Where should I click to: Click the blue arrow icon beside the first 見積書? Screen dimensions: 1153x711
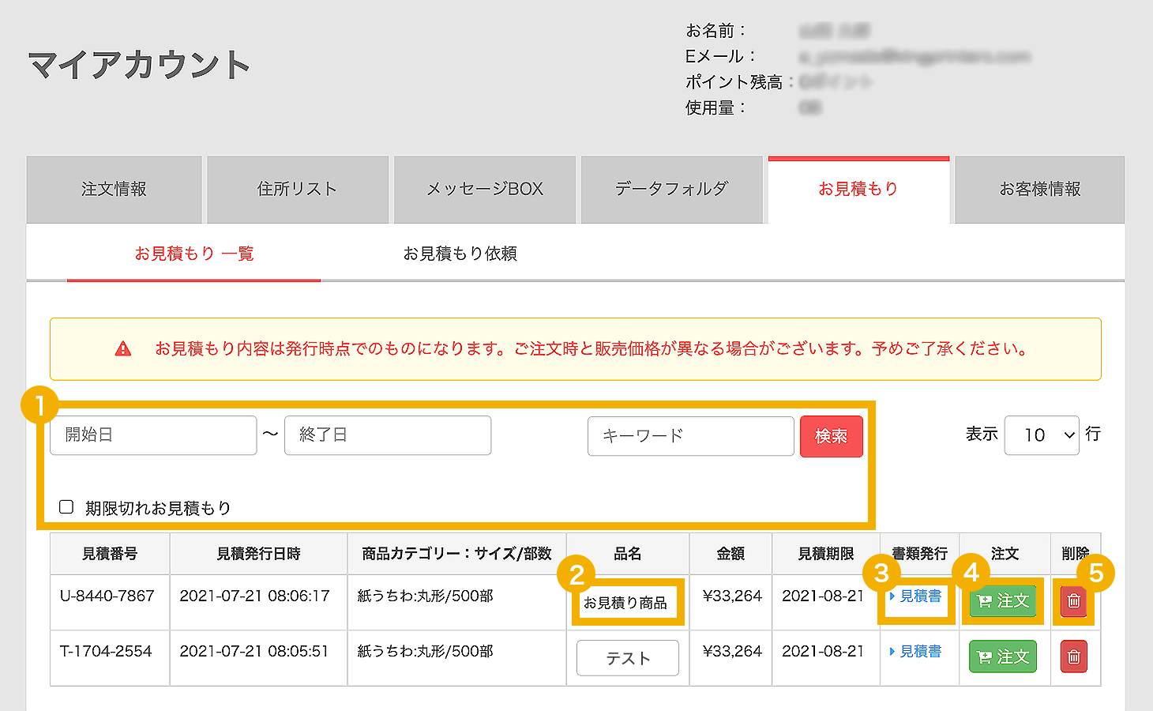[x=893, y=597]
